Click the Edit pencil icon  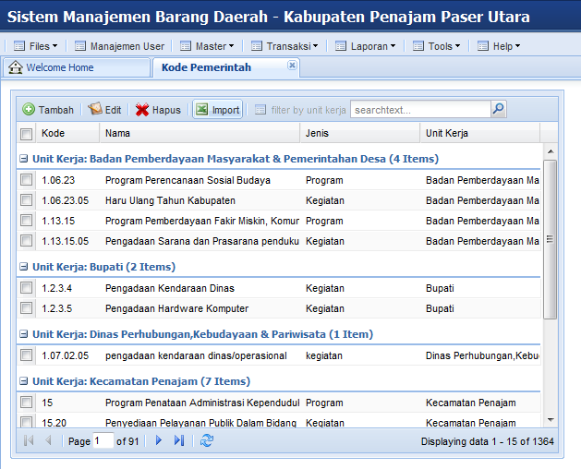pyautogui.click(x=95, y=109)
